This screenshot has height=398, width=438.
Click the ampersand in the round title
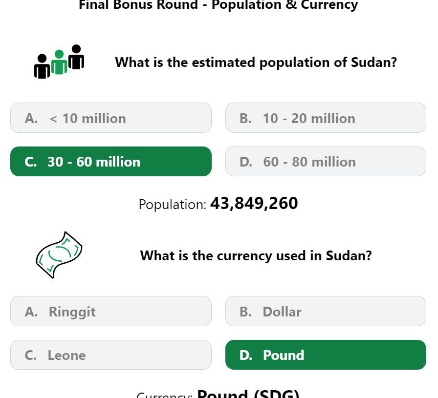coord(291,5)
